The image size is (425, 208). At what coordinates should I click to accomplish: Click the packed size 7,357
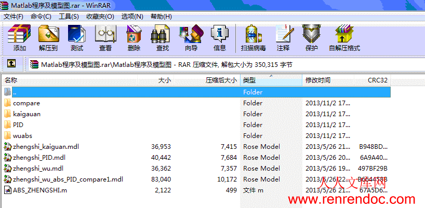pyautogui.click(x=229, y=168)
